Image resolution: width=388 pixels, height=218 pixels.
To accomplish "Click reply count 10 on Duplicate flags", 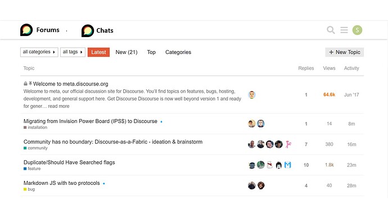I will (306, 165).
